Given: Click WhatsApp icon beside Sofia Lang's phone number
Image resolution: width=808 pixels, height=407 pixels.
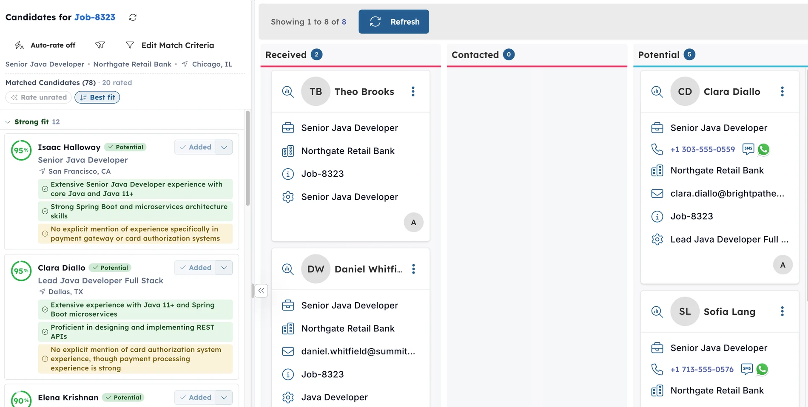Looking at the screenshot, I should pyautogui.click(x=762, y=369).
